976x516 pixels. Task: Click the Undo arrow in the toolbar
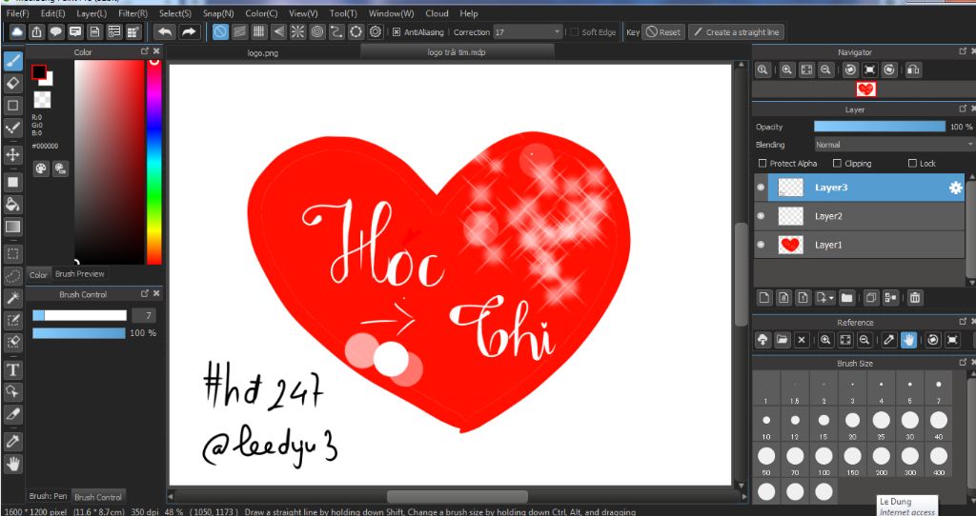[x=164, y=31]
